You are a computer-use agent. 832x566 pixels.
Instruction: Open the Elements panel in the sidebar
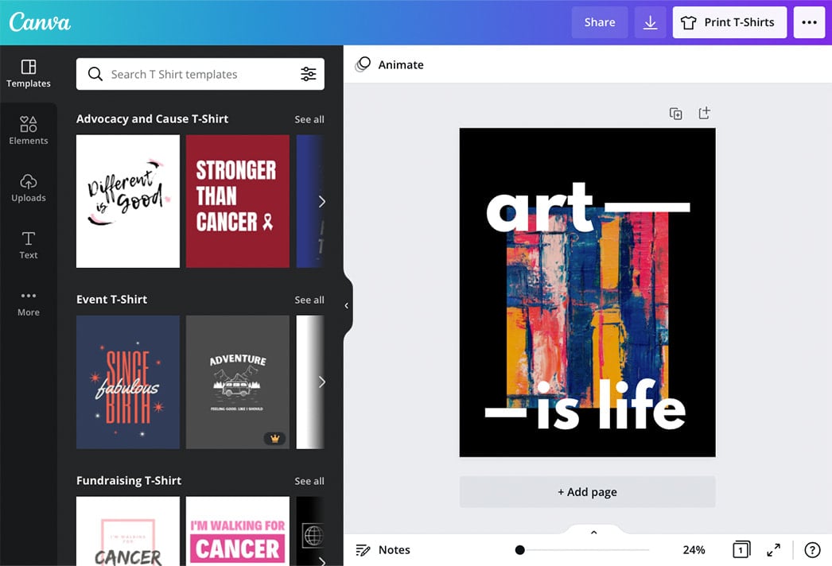pos(29,130)
